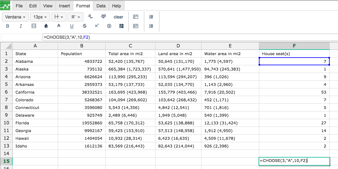Open the cell fill color droplet
The image size is (338, 169).
click(x=46, y=26)
